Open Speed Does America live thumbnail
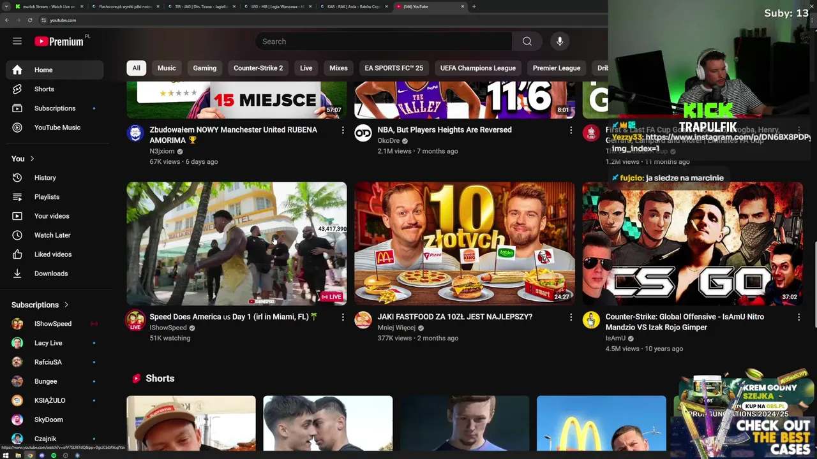The image size is (817, 459). pos(237,244)
